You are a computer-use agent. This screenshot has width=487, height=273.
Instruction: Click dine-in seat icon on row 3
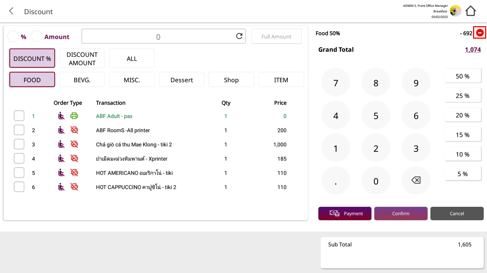pyautogui.click(x=61, y=144)
